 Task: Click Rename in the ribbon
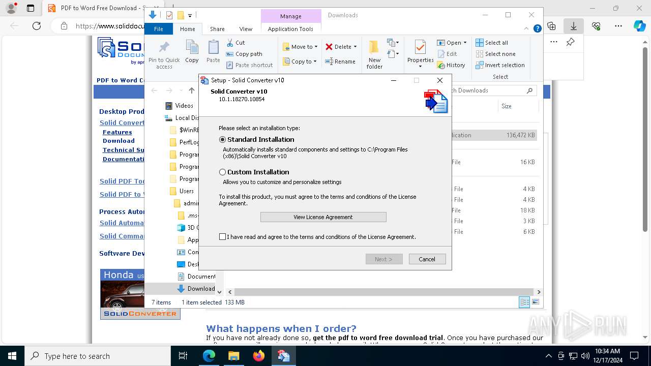pyautogui.click(x=340, y=62)
